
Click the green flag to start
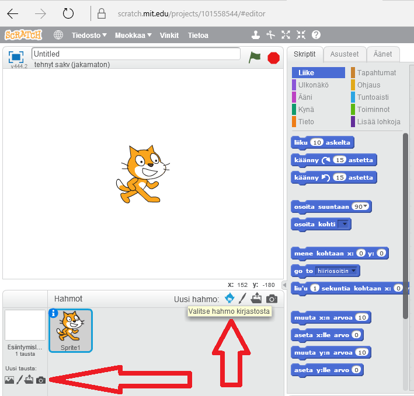tap(255, 57)
